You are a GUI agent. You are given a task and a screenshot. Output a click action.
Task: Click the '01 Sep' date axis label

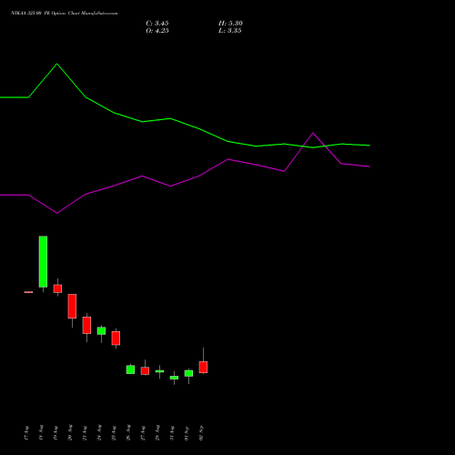tap(187, 433)
